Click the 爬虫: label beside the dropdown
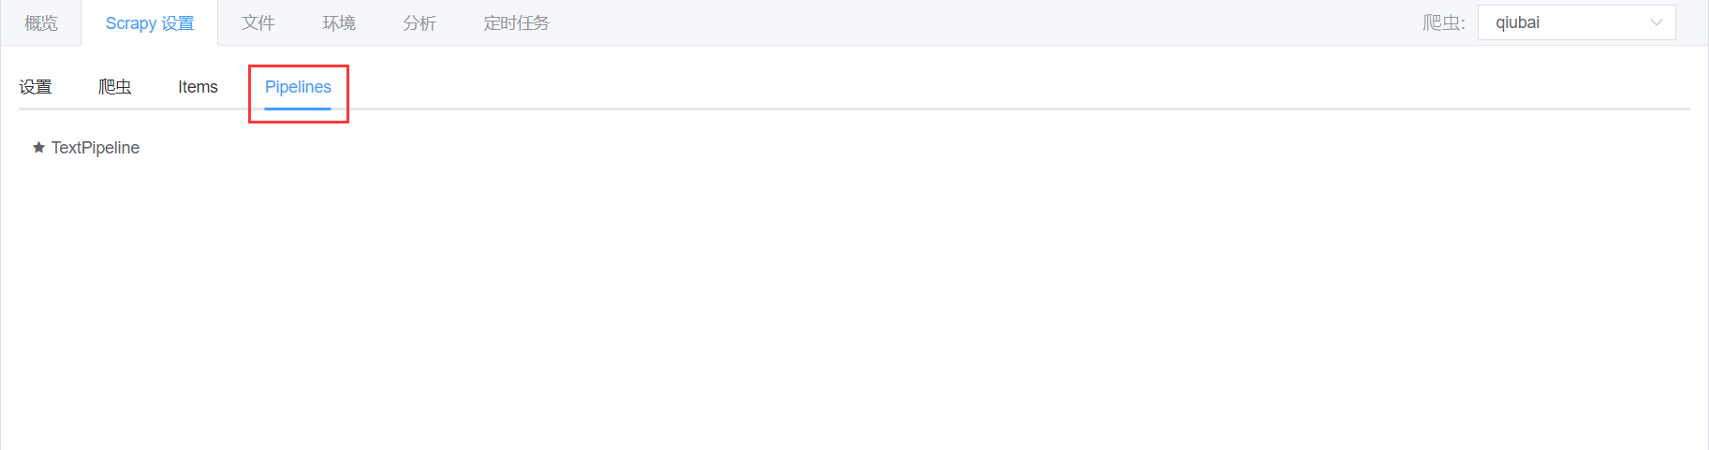The height and width of the screenshot is (450, 1709). [x=1443, y=23]
